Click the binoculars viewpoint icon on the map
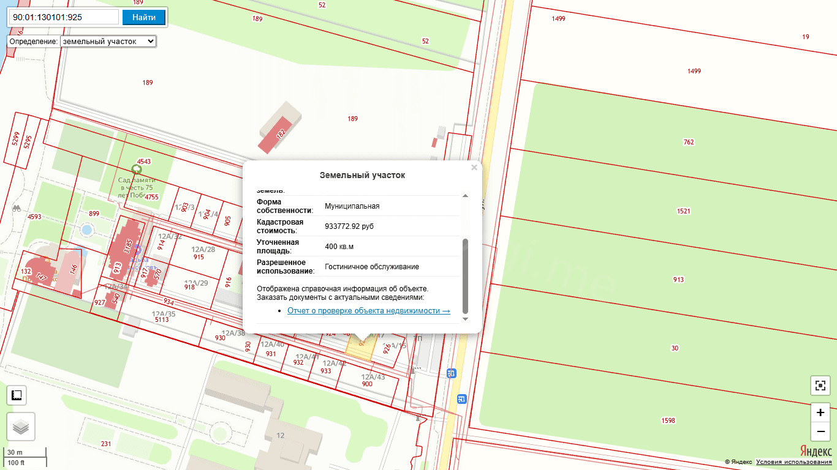The height and width of the screenshot is (470, 837). [17, 208]
